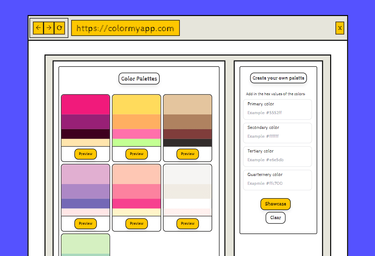
Task: Click the lime green stripe in yellow palette
Action: click(136, 143)
